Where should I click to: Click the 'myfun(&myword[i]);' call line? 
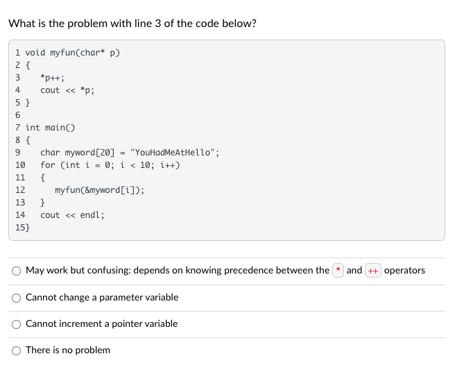[x=99, y=190]
